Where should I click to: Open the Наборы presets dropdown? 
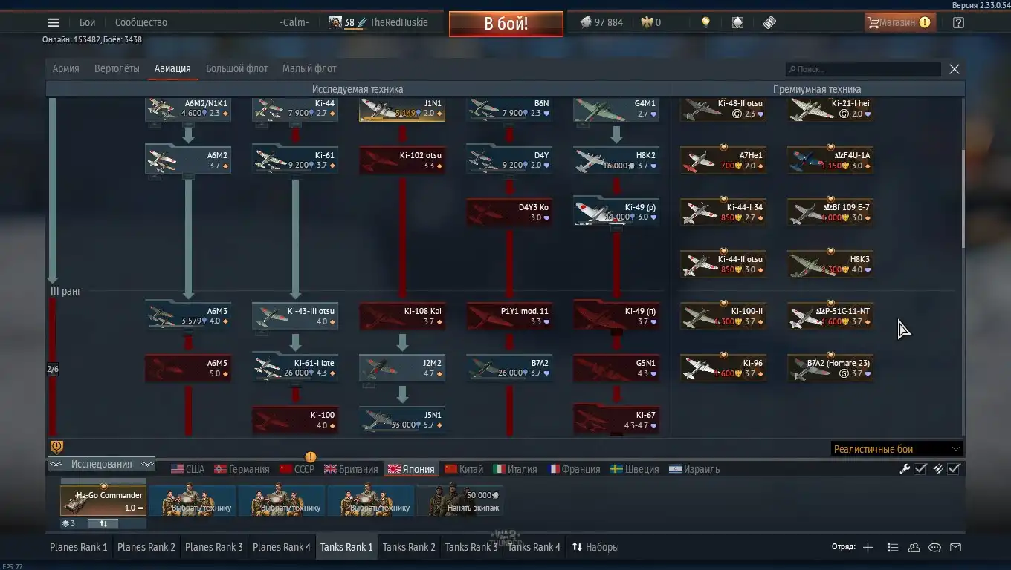pos(595,547)
